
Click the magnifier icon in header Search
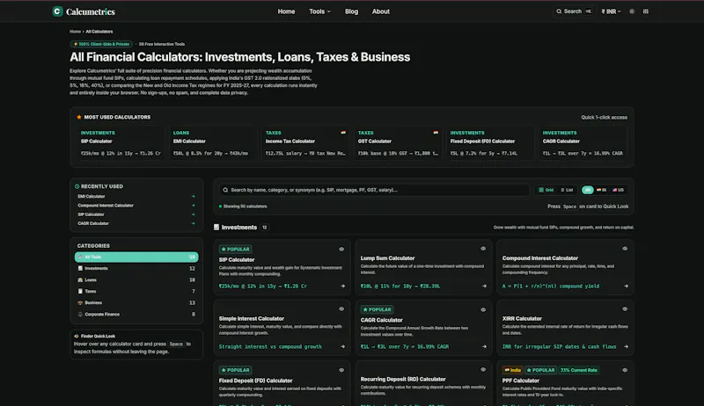[x=559, y=11]
